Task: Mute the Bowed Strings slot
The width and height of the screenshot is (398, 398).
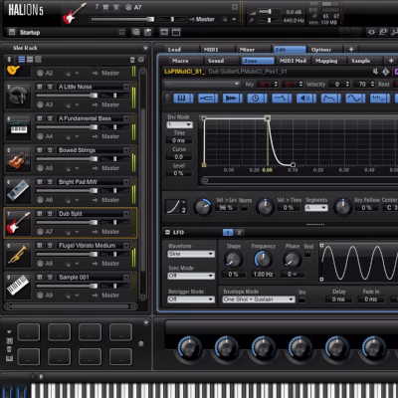Action: pyautogui.click(x=40, y=150)
